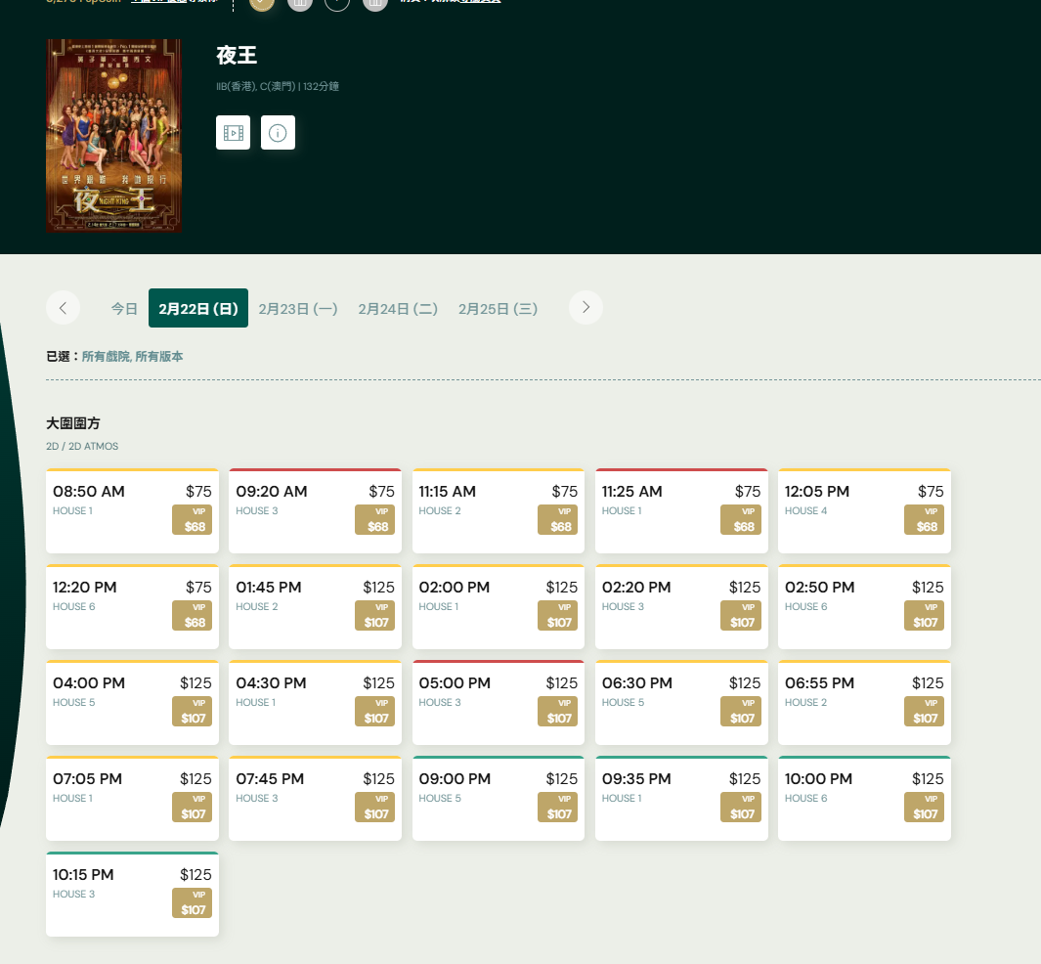Click the 夜王 movie poster
The width and height of the screenshot is (1041, 964).
pos(113,136)
